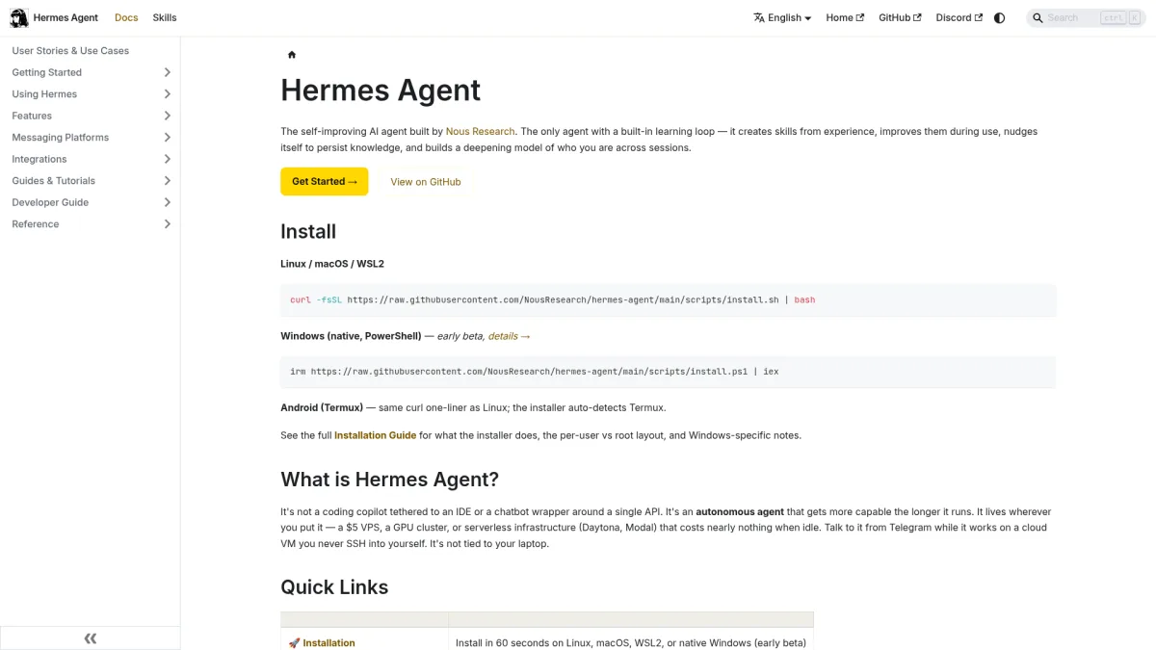Open the Discord navbar link
The image size is (1156, 650).
tap(959, 17)
